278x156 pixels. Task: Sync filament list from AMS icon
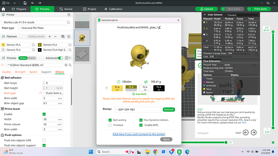pos(63,37)
